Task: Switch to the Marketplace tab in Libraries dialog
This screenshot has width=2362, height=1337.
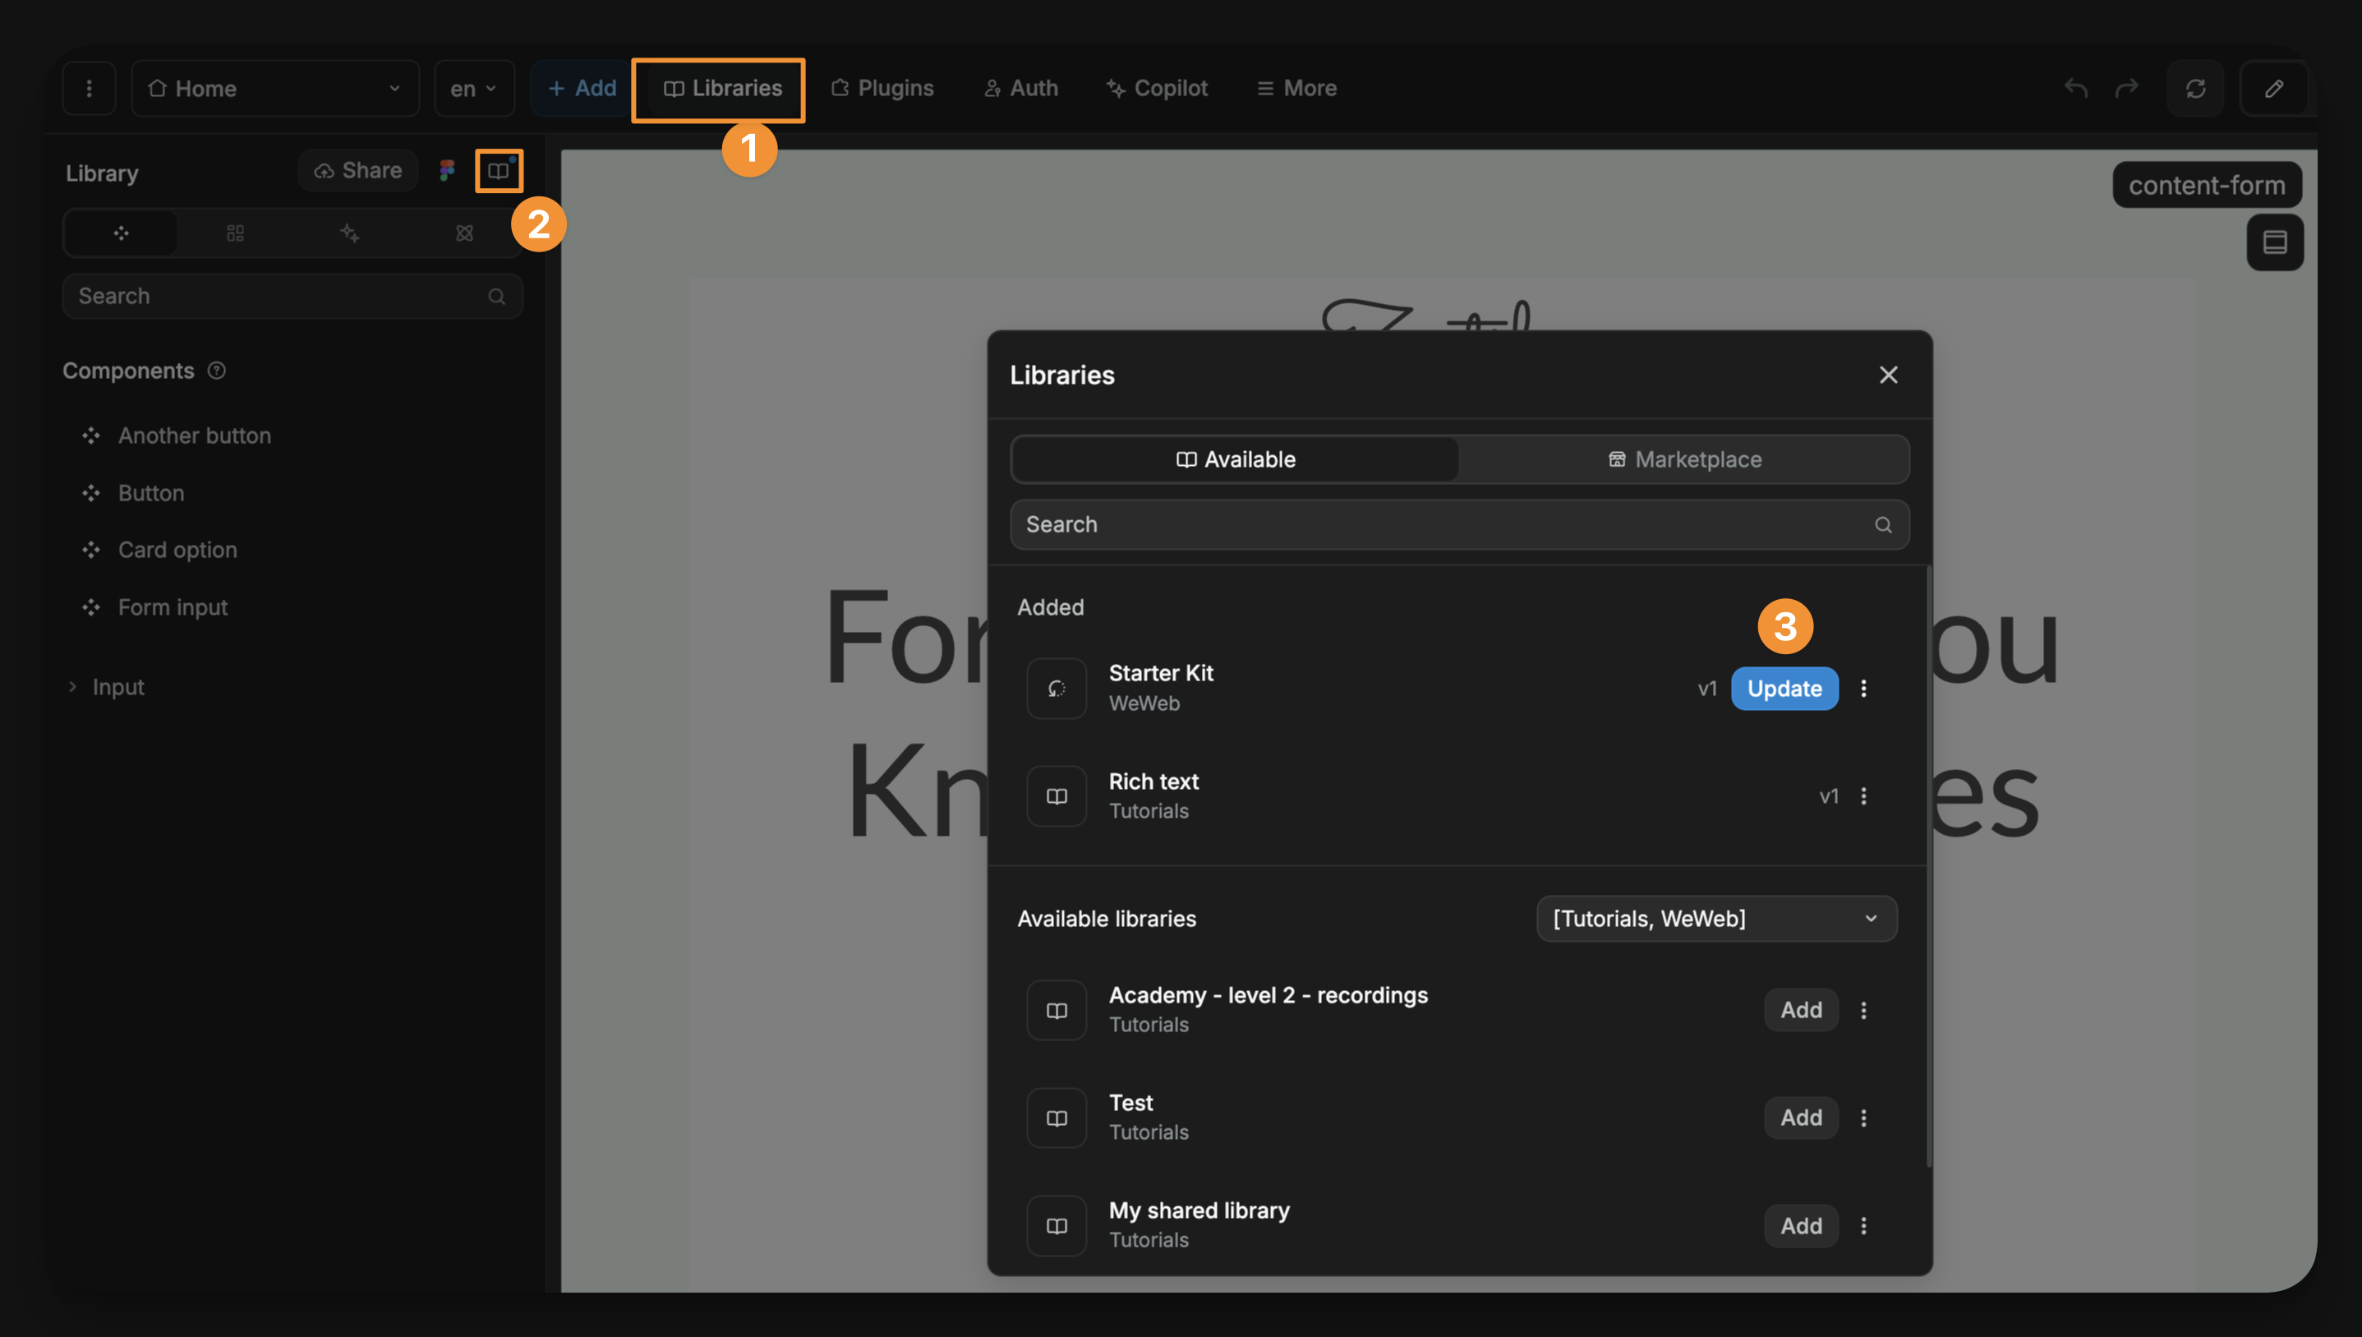Action: [1685, 459]
